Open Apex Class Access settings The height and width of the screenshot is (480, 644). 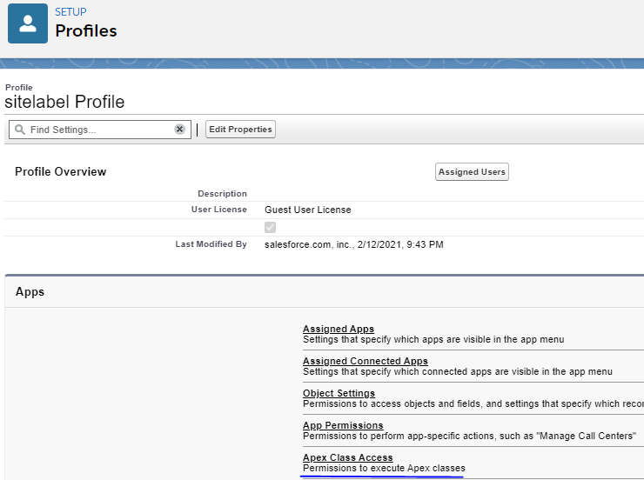pyautogui.click(x=347, y=457)
